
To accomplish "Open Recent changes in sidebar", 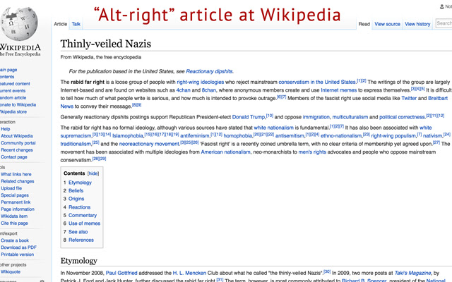I will click(x=17, y=150).
